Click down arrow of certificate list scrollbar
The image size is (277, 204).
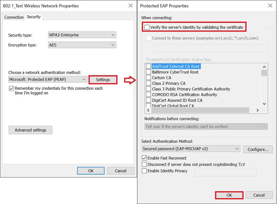coord(264,104)
